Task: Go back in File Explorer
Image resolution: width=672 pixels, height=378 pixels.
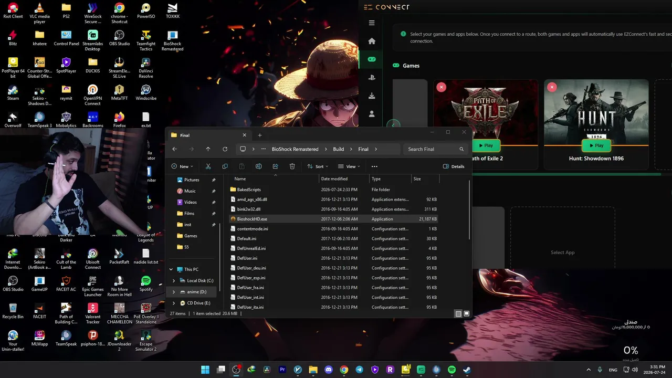Action: pyautogui.click(x=175, y=149)
